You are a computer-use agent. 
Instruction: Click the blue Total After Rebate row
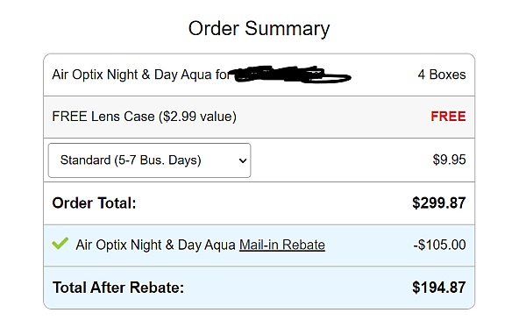[x=259, y=288]
